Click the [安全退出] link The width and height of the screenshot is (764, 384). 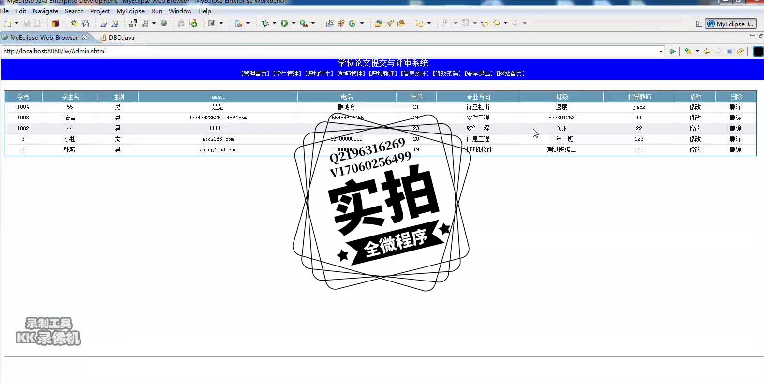point(479,74)
